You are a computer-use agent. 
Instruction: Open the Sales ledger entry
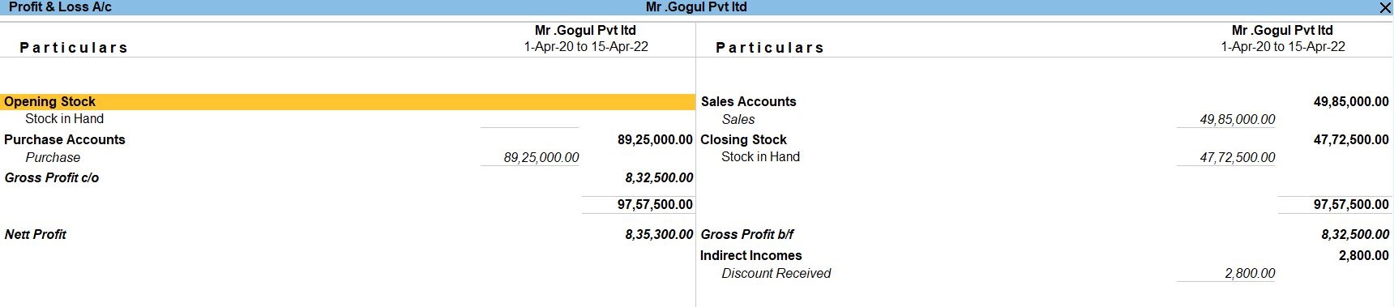(x=738, y=120)
